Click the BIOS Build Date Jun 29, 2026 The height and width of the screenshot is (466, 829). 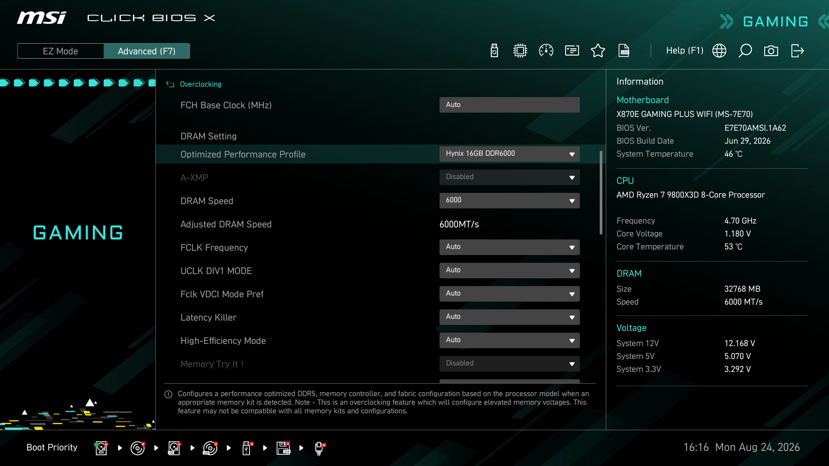747,141
